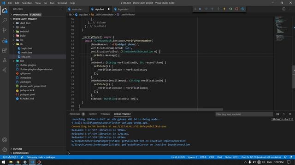This screenshot has width=295, height=165.
Task: Click Step Out in debug toolbar
Action: 218,9
